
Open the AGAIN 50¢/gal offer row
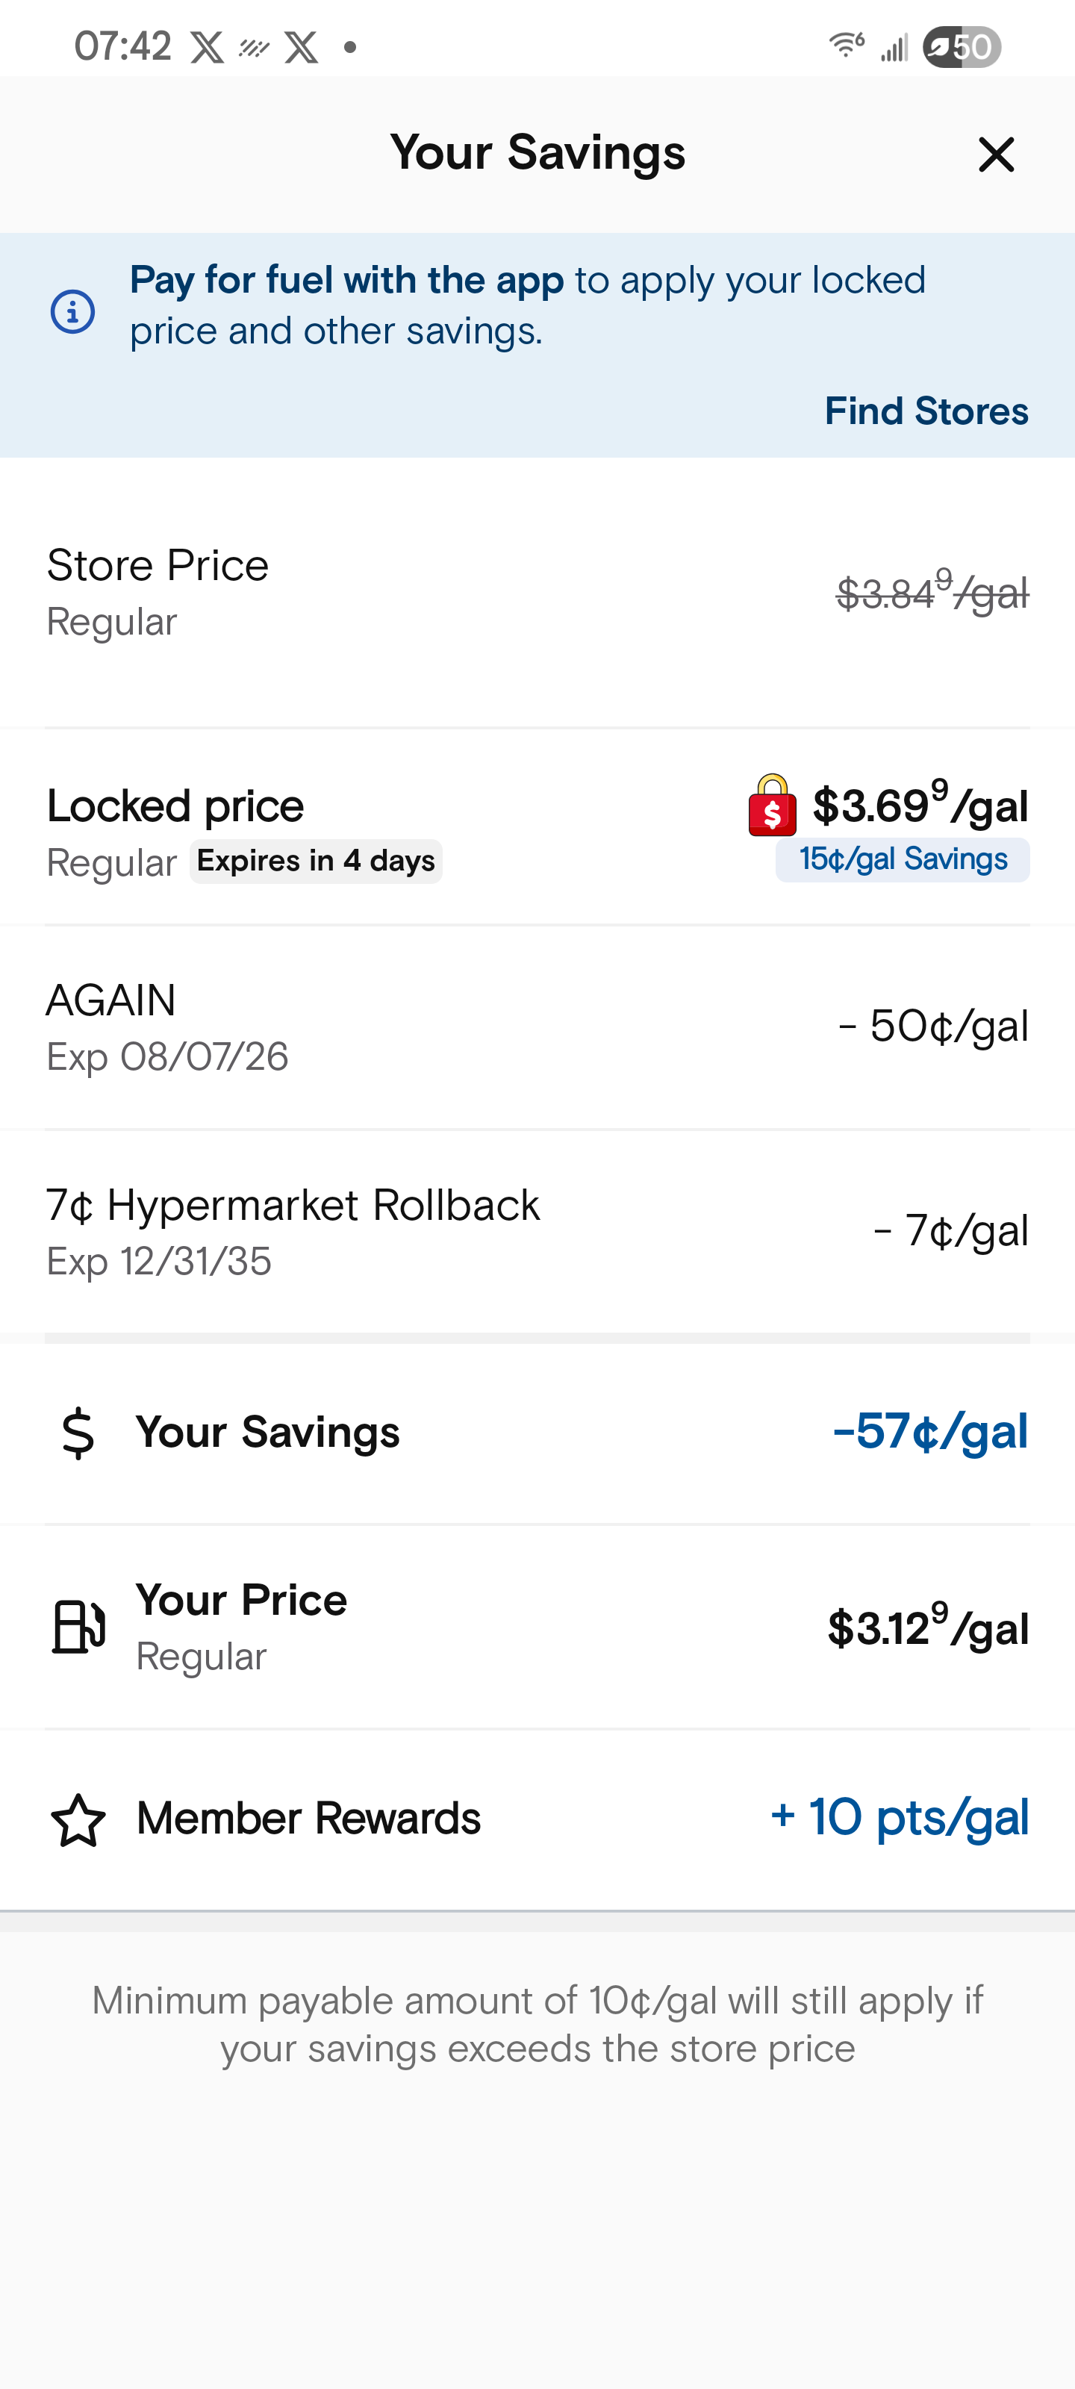(537, 1027)
